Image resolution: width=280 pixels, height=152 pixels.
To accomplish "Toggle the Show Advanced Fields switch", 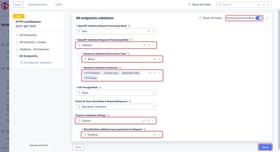I will coord(258,18).
